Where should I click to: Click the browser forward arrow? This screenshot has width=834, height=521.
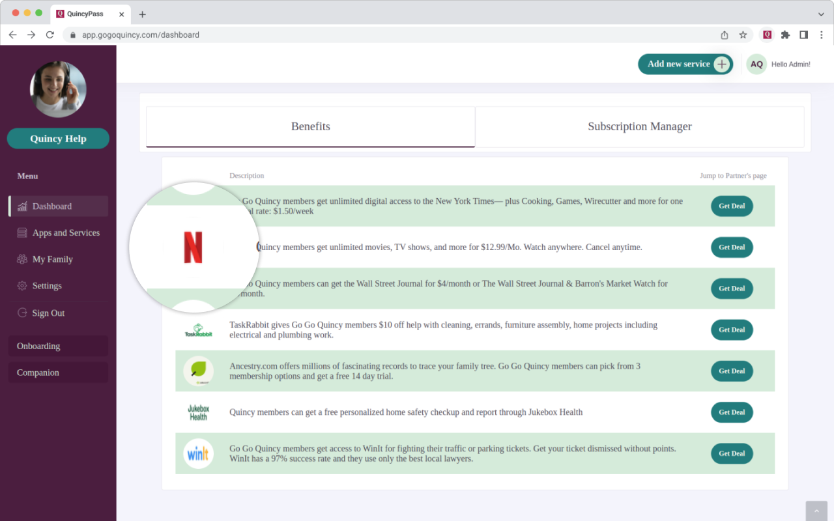tap(31, 35)
